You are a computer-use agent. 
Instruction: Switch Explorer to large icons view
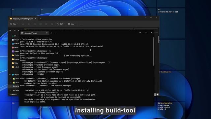pos(158,95)
